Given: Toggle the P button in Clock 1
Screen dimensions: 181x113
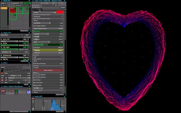Looking at the screenshot, I should click(4, 93).
